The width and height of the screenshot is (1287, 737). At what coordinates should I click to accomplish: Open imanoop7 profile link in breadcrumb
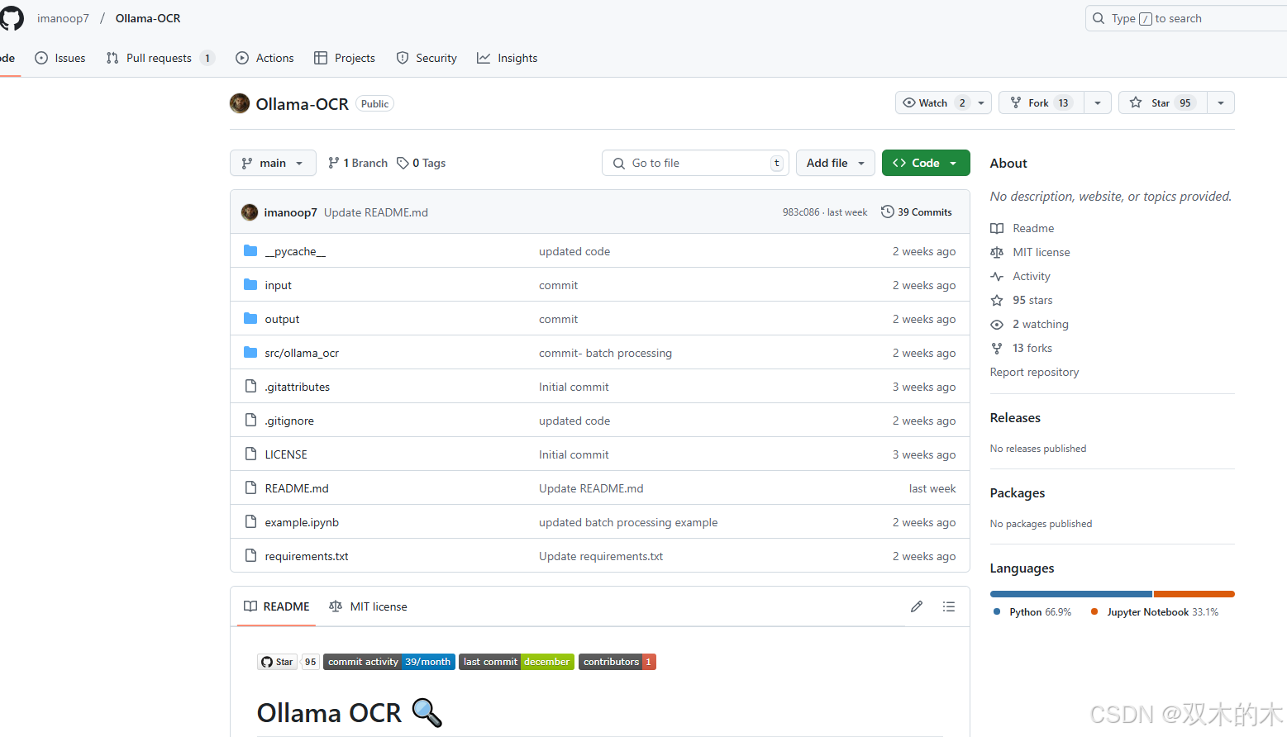[x=63, y=18]
